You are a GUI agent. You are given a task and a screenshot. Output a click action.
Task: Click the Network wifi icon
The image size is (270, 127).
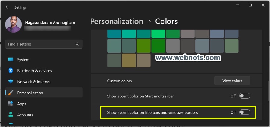click(11, 81)
